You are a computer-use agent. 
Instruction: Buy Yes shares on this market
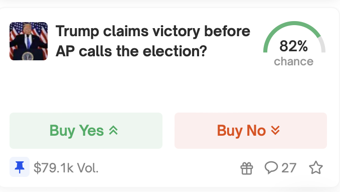[x=86, y=131]
